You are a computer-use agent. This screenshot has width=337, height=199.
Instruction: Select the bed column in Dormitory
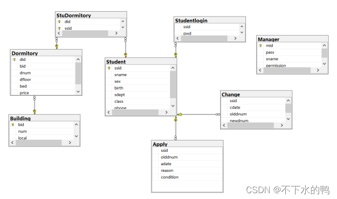pos(43,86)
